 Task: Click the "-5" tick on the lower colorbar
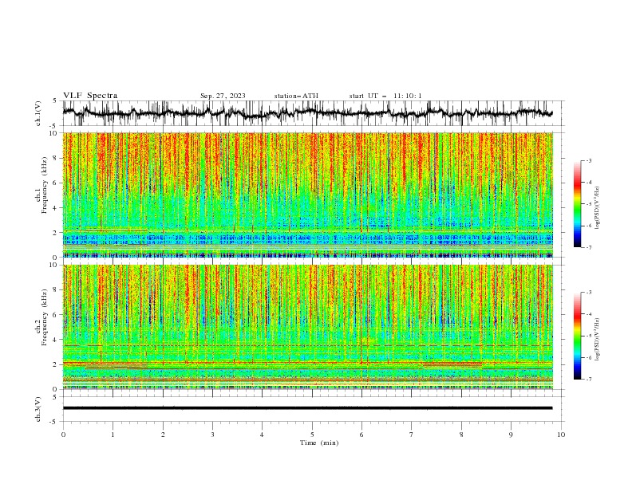tap(589, 336)
